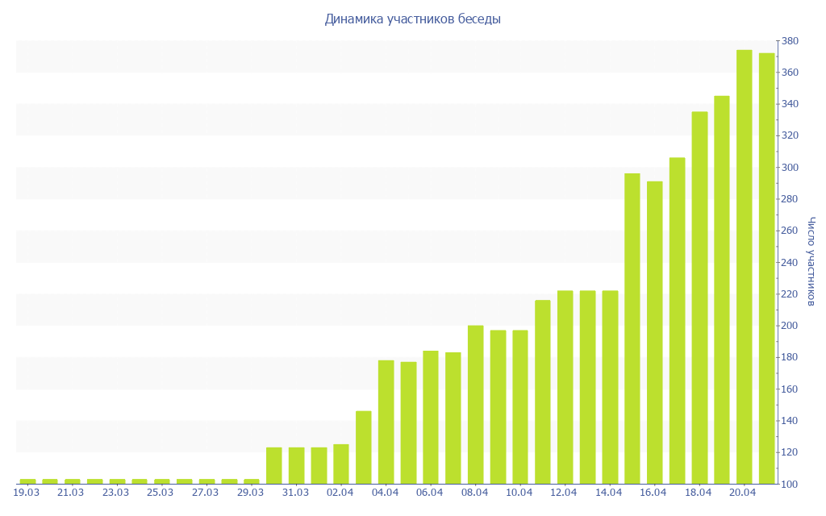Image resolution: width=826 pixels, height=516 pixels.
Task: Click the "Число участников" axis title
Action: tap(811, 261)
